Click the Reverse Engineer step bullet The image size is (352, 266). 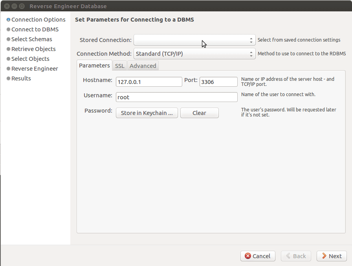click(x=8, y=69)
